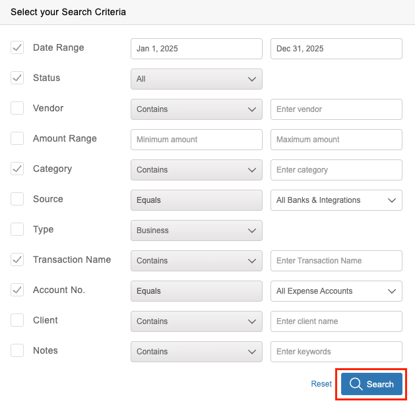The width and height of the screenshot is (415, 409).
Task: Toggle the Category checkbox off
Action: (17, 169)
